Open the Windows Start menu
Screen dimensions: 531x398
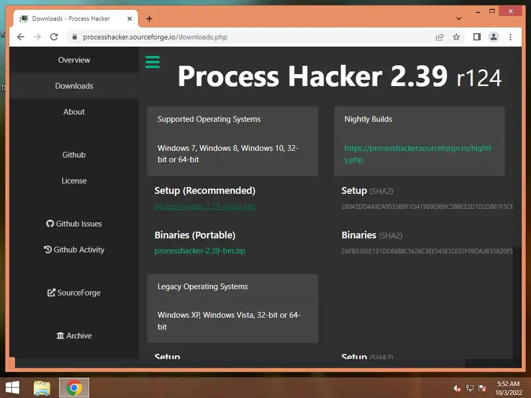coord(12,388)
